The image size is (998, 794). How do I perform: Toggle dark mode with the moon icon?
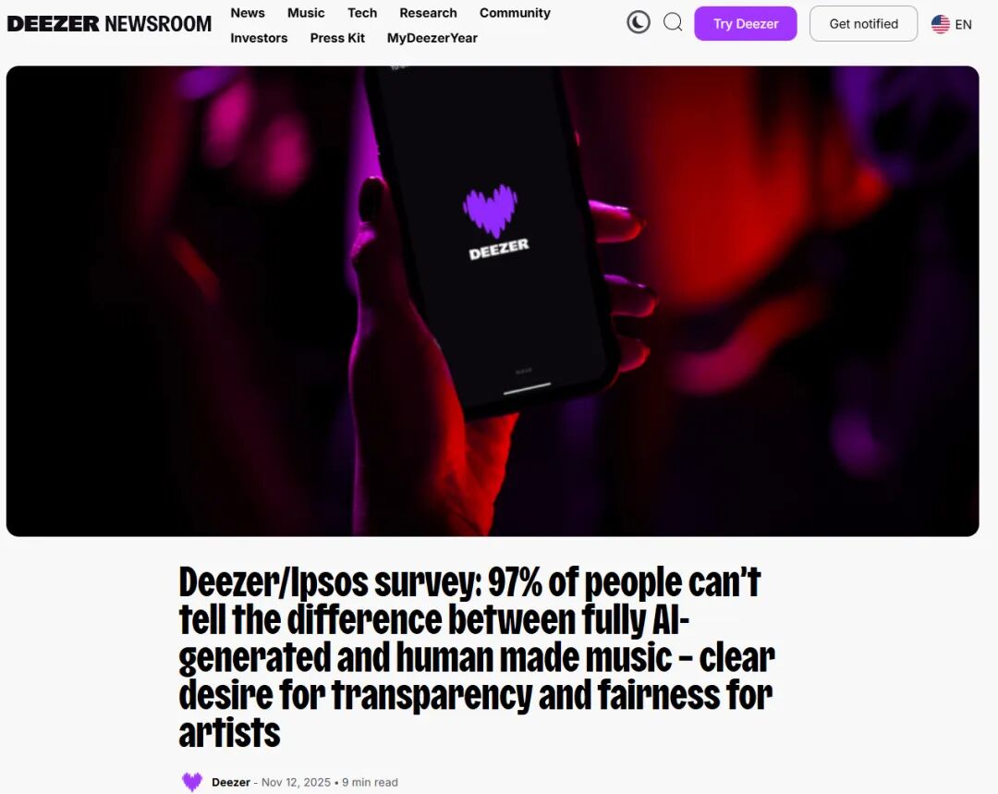point(639,23)
